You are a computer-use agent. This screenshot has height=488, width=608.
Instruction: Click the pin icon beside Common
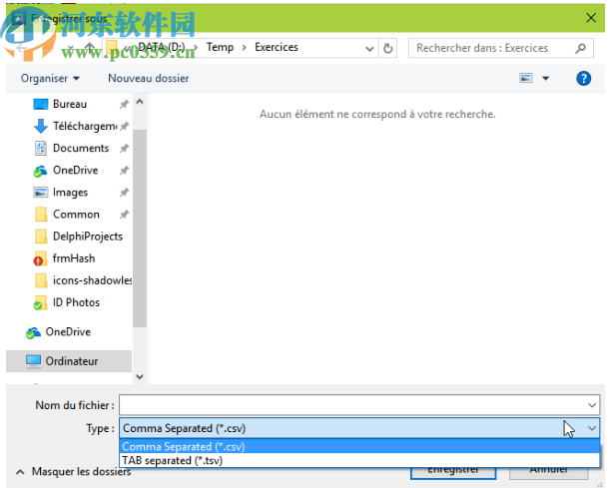pos(124,215)
